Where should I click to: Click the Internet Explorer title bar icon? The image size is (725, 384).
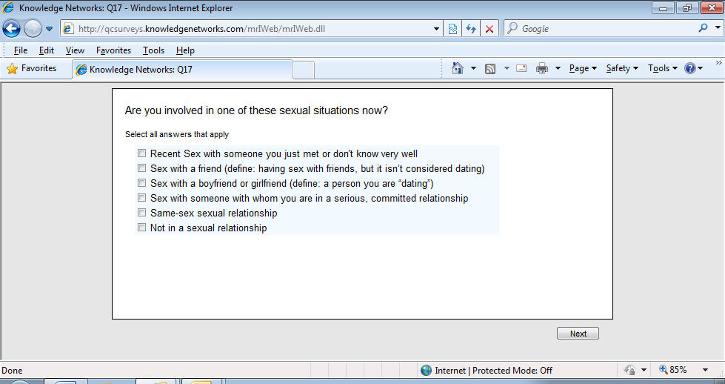coord(8,8)
